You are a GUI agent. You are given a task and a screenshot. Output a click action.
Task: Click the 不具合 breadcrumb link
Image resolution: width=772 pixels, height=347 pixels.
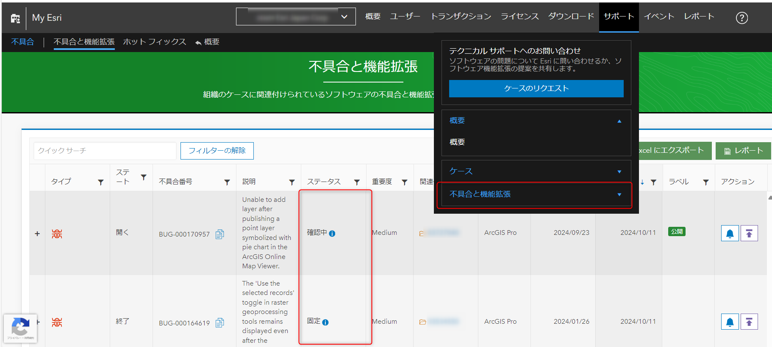pos(22,42)
